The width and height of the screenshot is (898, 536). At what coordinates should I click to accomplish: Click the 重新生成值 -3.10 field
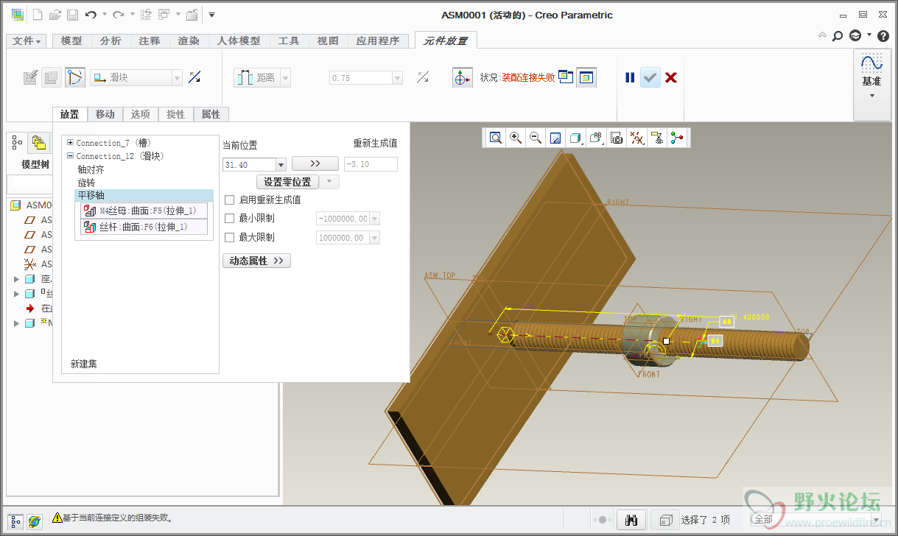371,165
